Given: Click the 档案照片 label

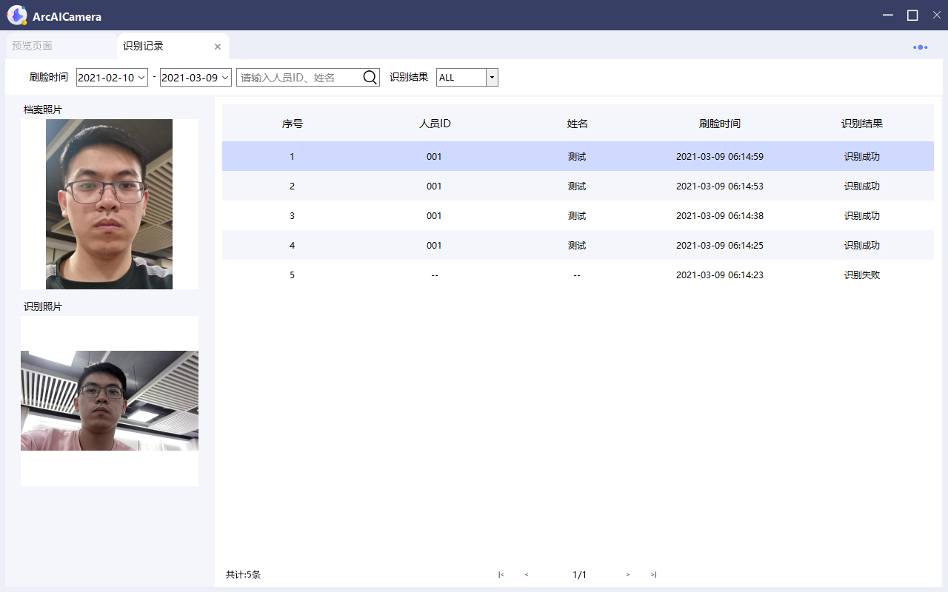Looking at the screenshot, I should tap(43, 110).
